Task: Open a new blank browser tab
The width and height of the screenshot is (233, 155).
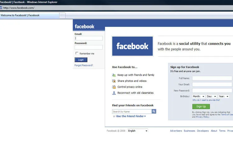Action: point(62,15)
